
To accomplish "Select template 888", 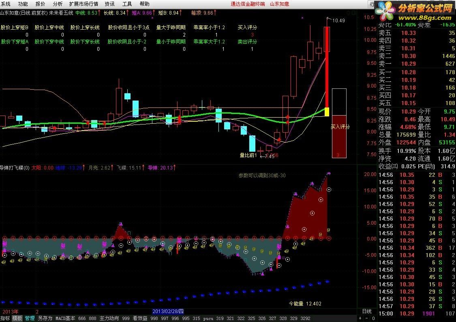I will (92, 318).
